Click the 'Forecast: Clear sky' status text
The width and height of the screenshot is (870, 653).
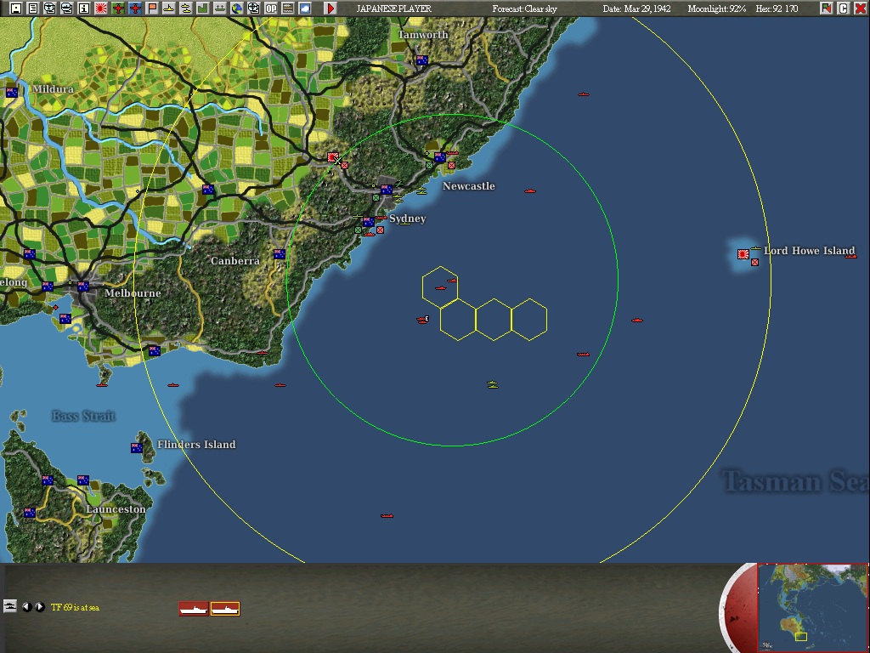[x=525, y=9]
